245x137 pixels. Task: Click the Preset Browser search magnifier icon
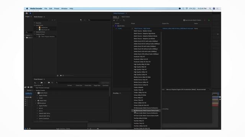(x=57, y=83)
